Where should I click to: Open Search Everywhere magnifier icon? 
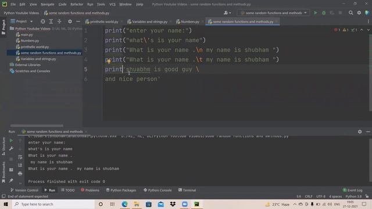tap(350, 13)
